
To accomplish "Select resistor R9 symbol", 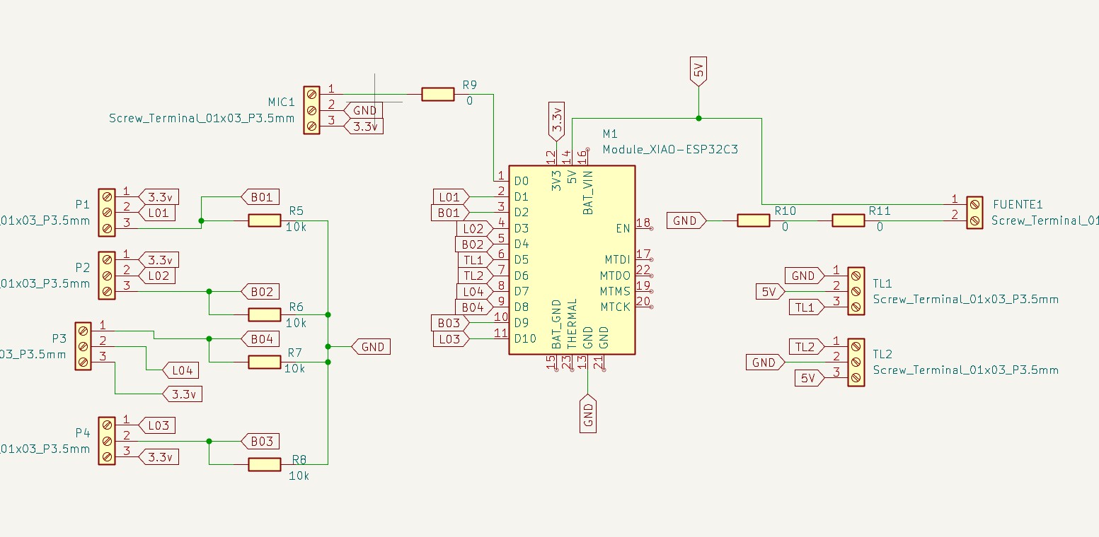I will click(x=437, y=94).
